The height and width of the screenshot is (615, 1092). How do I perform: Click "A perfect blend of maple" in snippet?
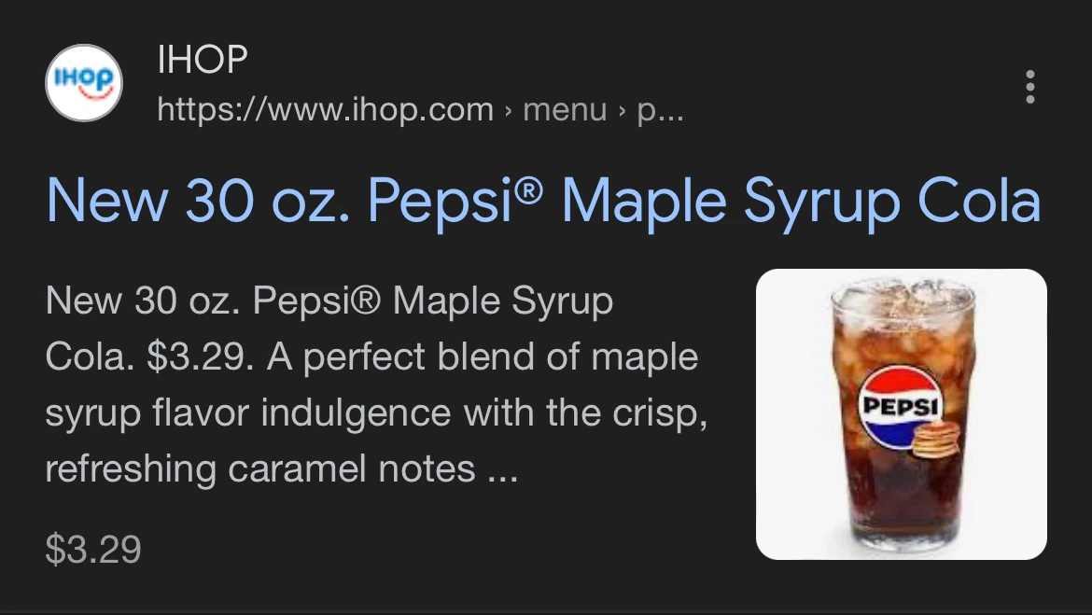pyautogui.click(x=483, y=357)
